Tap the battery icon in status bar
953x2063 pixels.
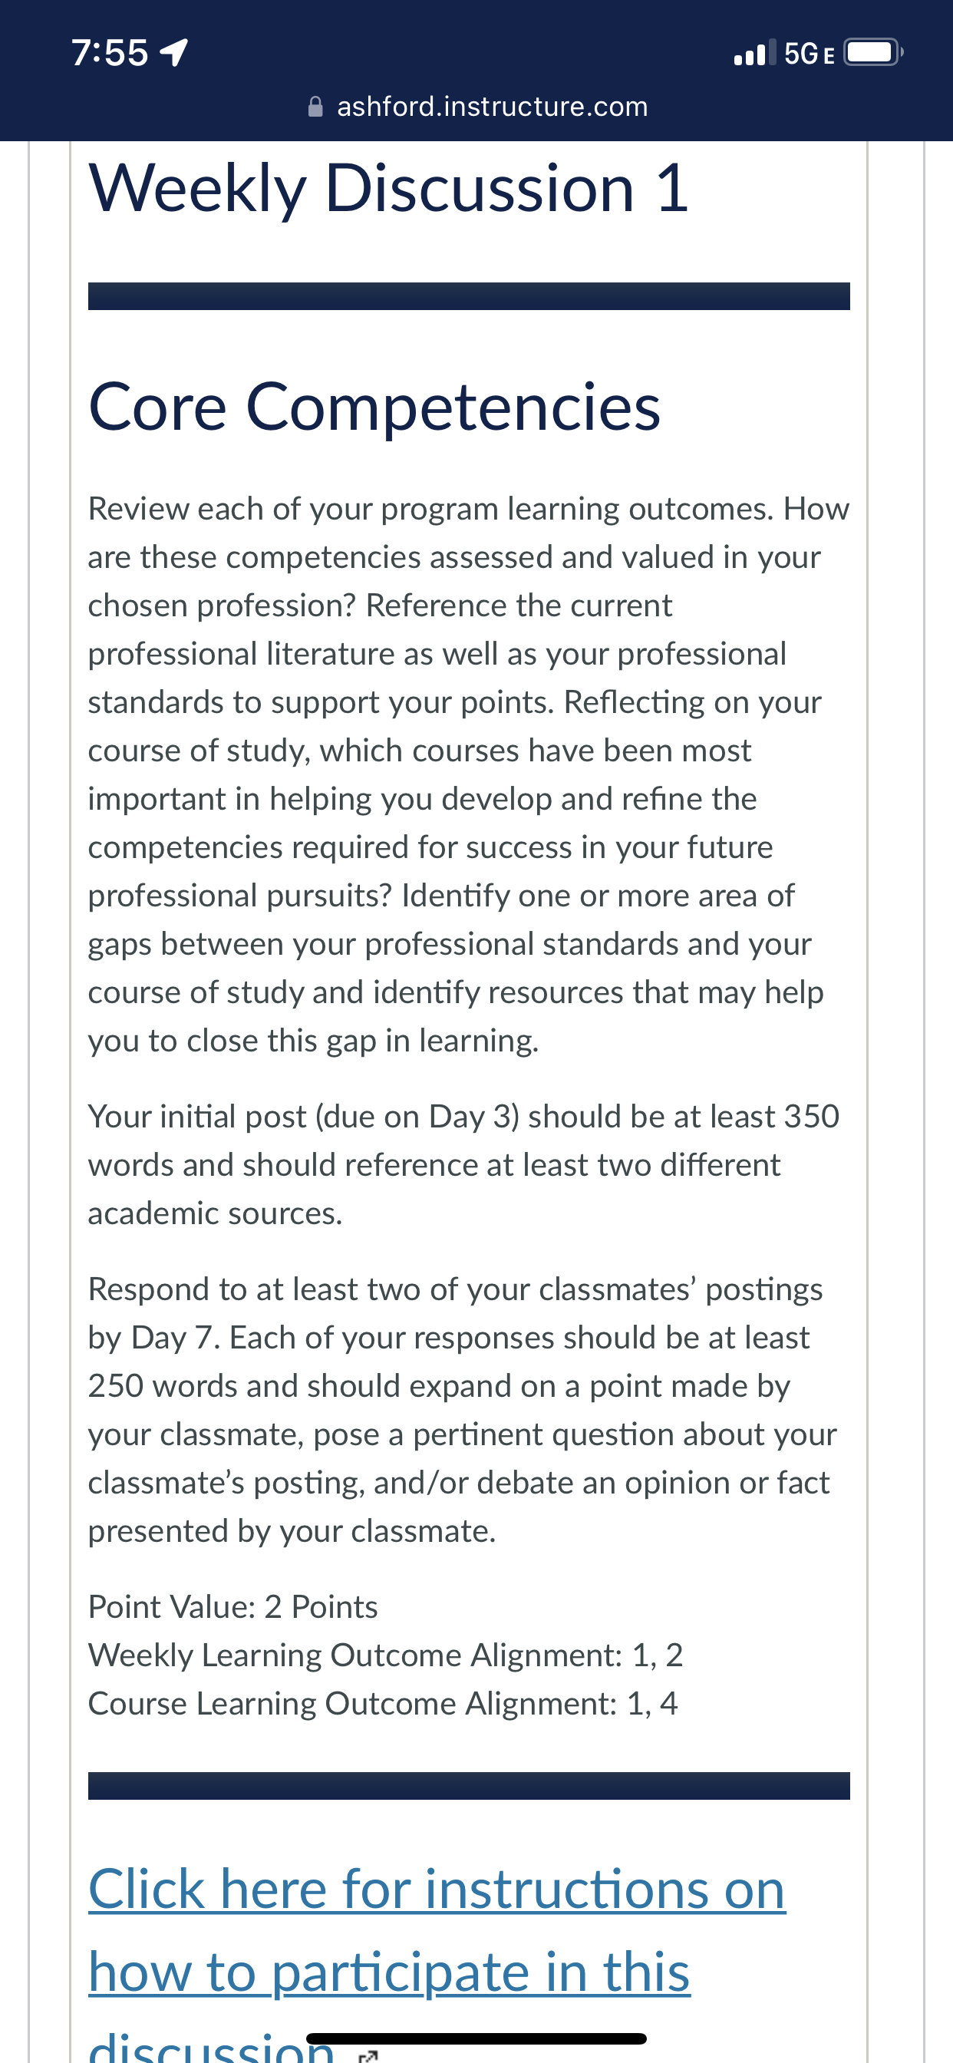(x=873, y=52)
